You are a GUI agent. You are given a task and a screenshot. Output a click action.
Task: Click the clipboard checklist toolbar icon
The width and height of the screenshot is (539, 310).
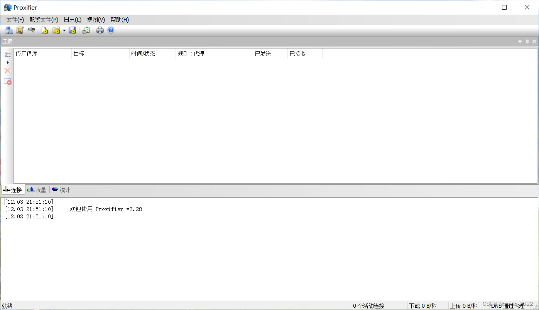[86, 30]
